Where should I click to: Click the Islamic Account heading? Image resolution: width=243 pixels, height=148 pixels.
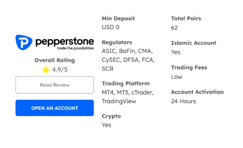[x=193, y=43]
